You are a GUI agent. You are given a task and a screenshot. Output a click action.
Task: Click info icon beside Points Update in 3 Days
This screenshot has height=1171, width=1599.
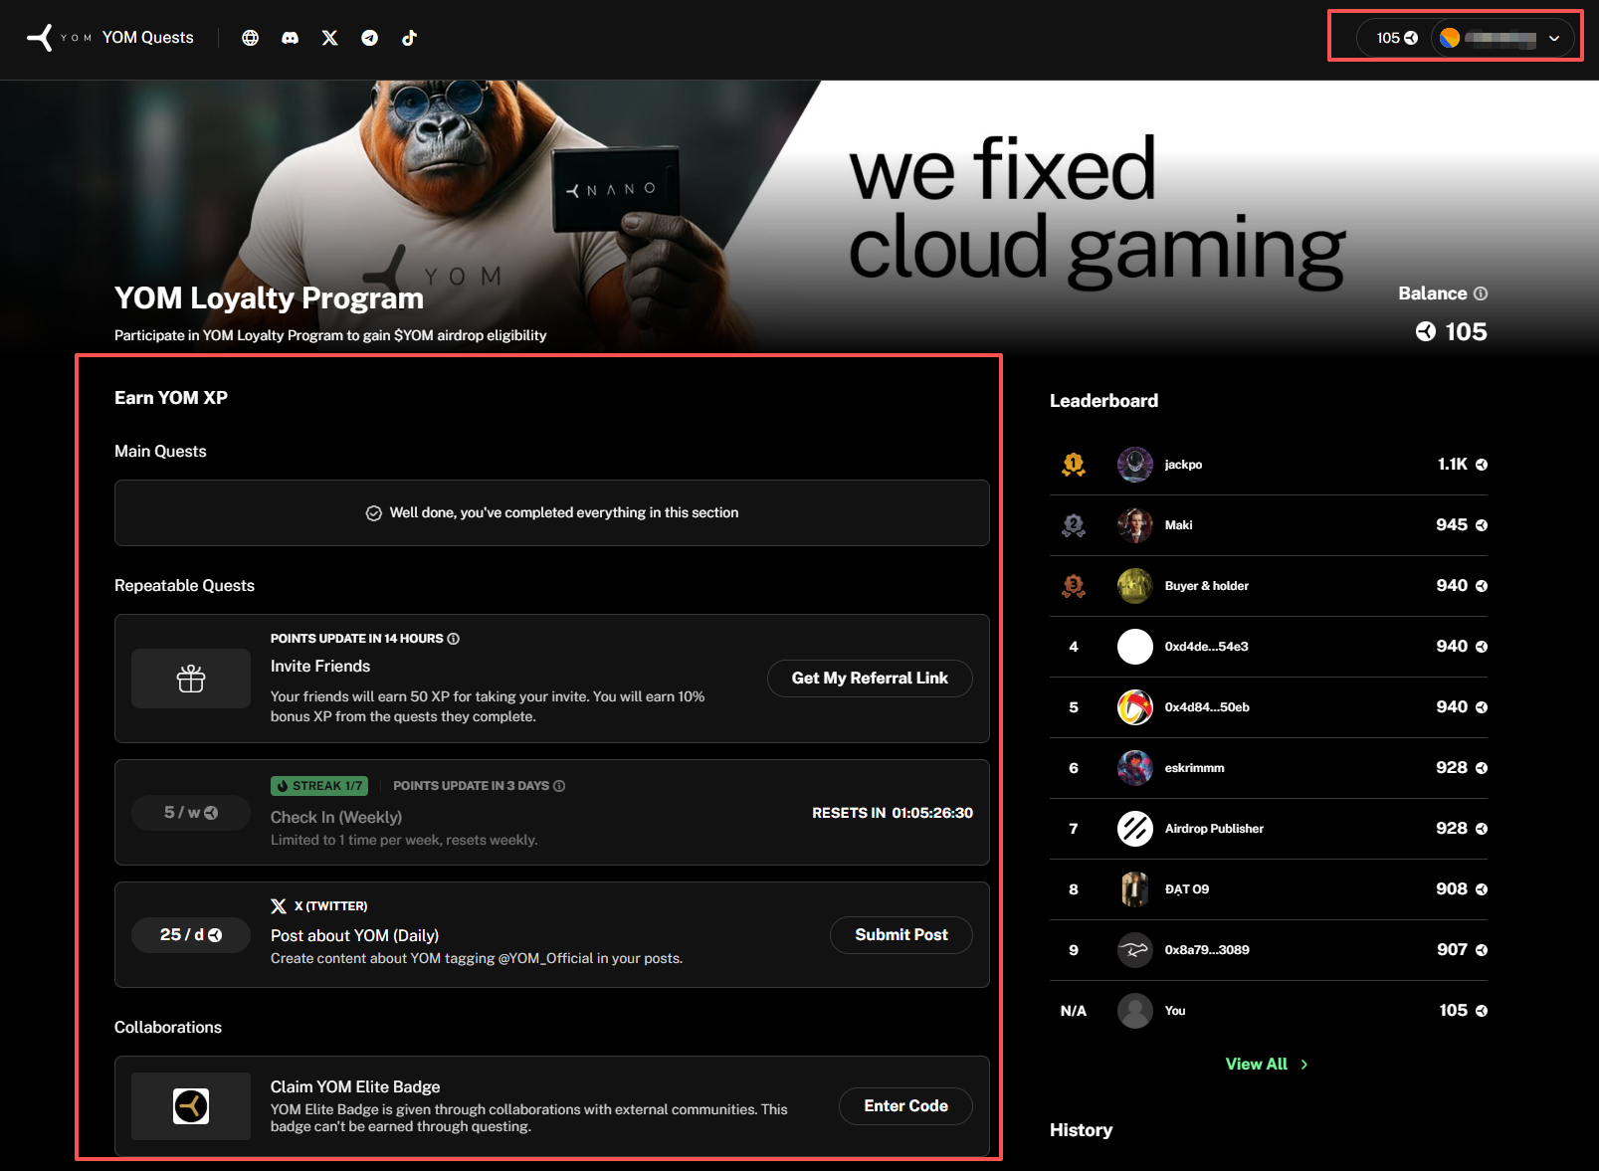tap(559, 786)
